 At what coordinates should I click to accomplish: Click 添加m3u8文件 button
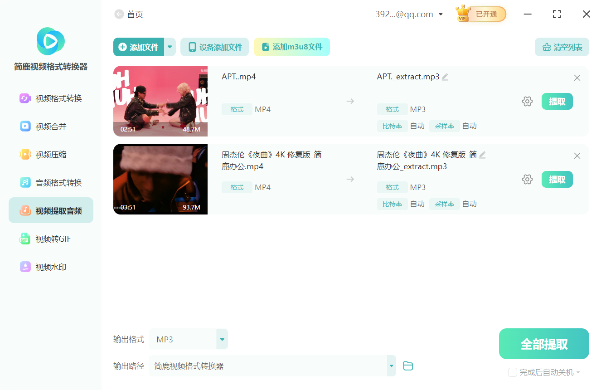coord(291,47)
